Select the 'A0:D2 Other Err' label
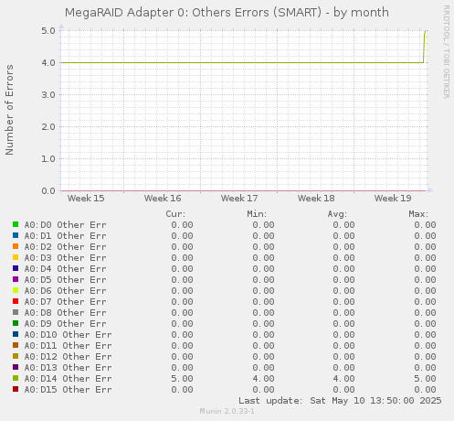Image resolution: width=454 pixels, height=421 pixels. tap(65, 247)
